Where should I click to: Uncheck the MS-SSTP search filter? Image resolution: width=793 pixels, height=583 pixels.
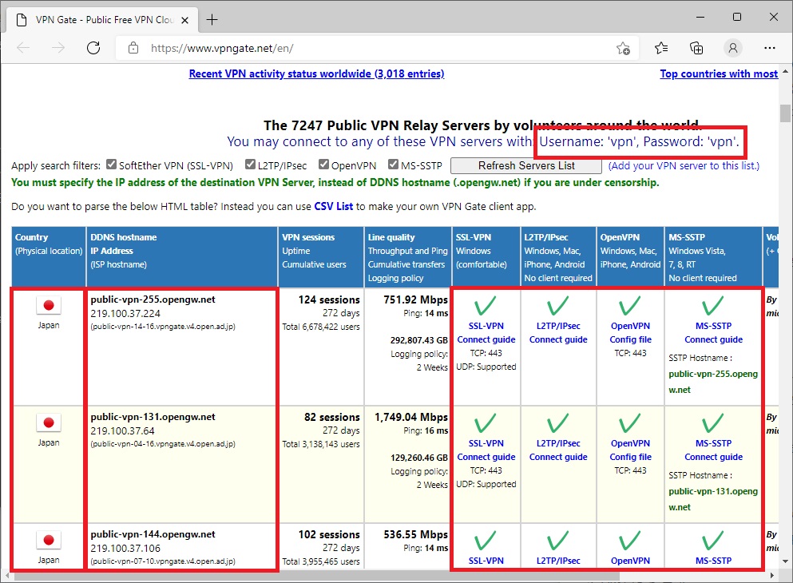pyautogui.click(x=393, y=165)
